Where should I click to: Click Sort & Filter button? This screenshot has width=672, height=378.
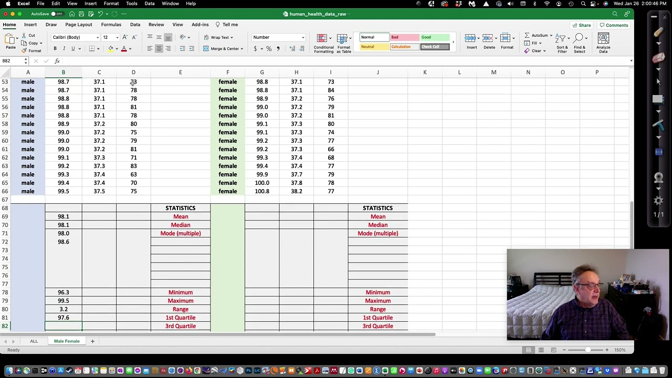[562, 44]
